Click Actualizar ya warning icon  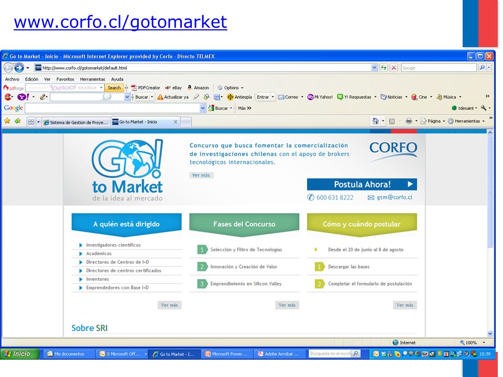160,97
